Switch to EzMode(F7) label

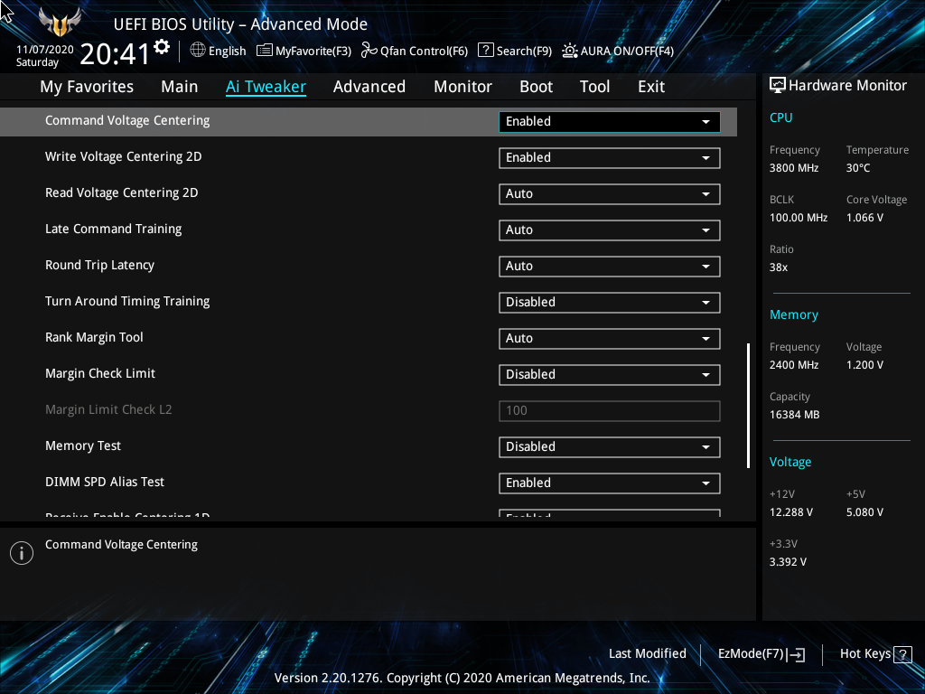[751, 654]
